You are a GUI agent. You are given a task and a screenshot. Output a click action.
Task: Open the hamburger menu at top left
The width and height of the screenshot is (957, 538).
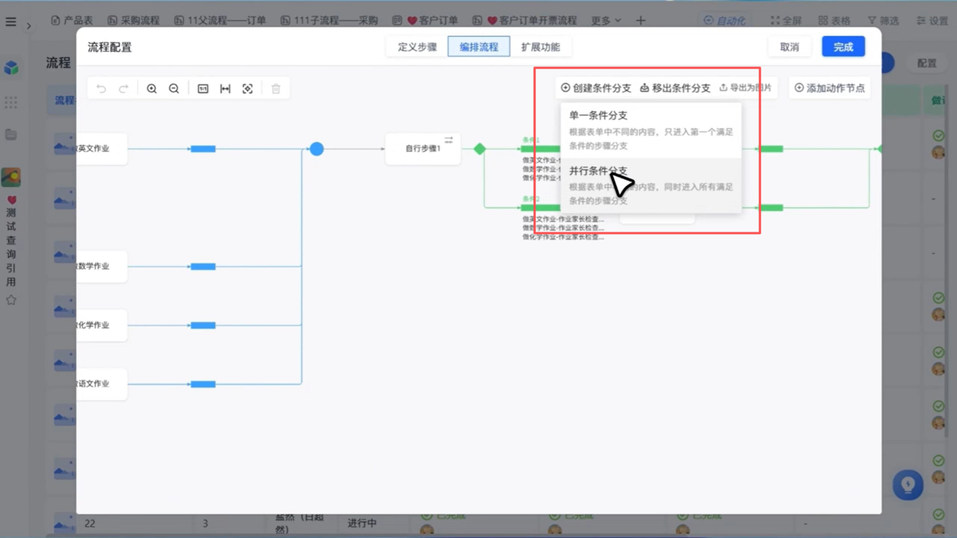pos(11,22)
